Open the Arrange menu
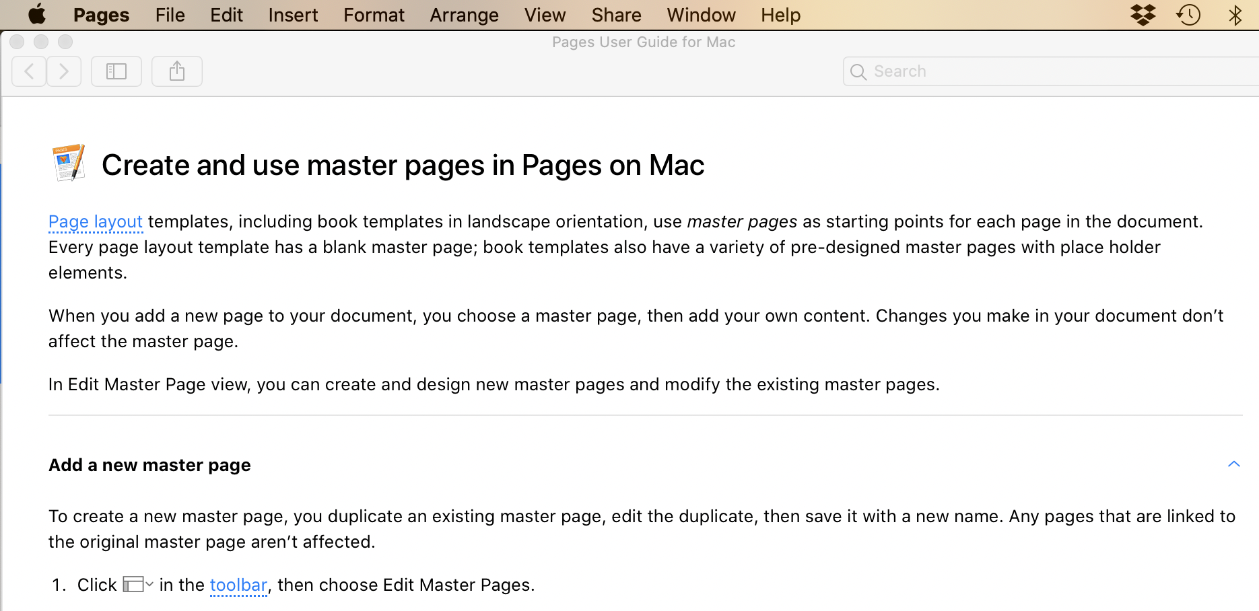The image size is (1259, 611). coord(464,15)
